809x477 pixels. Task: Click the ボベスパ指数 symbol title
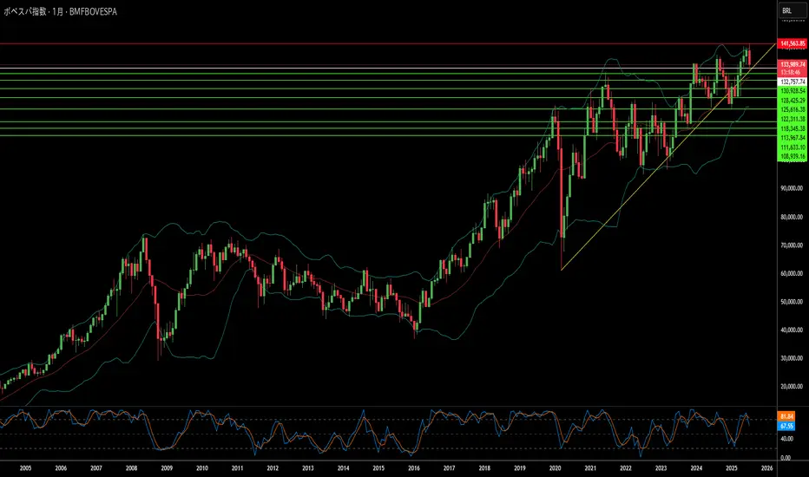click(25, 11)
